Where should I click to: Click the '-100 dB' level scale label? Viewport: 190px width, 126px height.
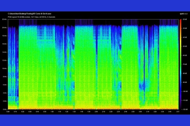[x=185, y=91]
